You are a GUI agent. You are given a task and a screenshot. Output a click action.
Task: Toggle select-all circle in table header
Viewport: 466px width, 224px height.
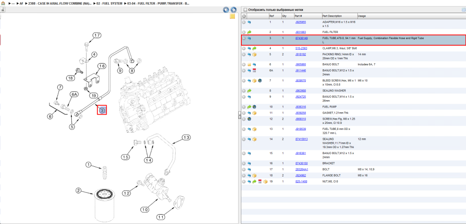click(244, 16)
